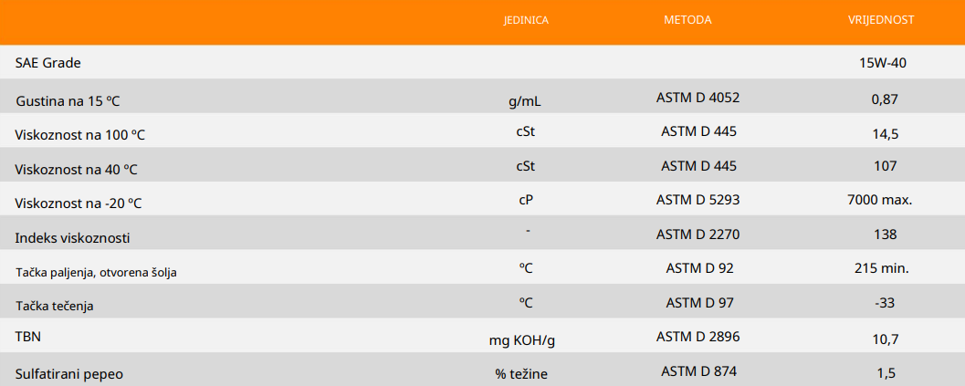
Task: Click the METODA column header
Action: pos(687,19)
